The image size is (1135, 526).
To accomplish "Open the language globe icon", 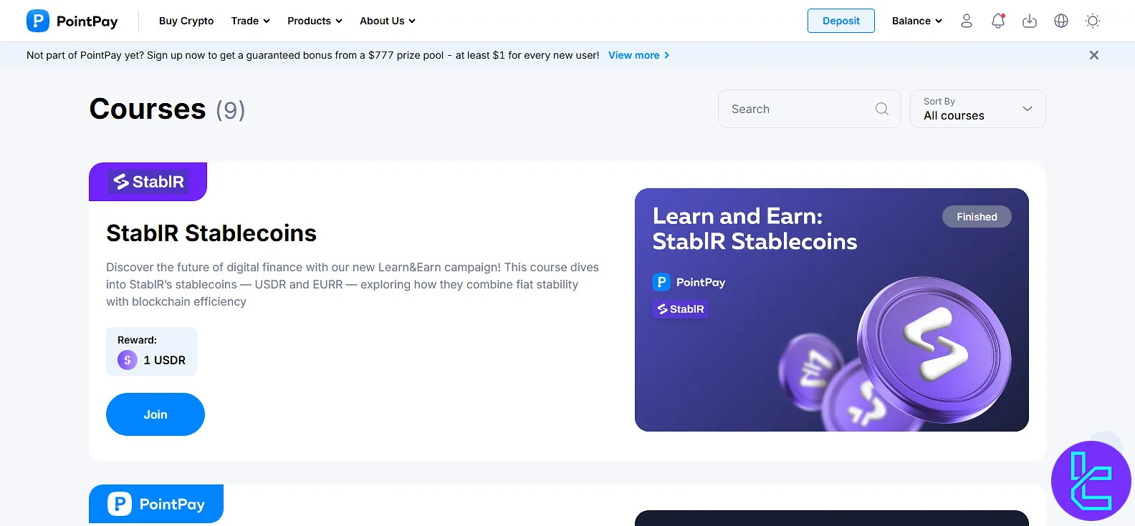I will 1061,21.
